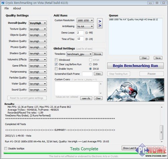
Task: Click the Results vertical scrollbar thumb
Action: (x=162, y=132)
